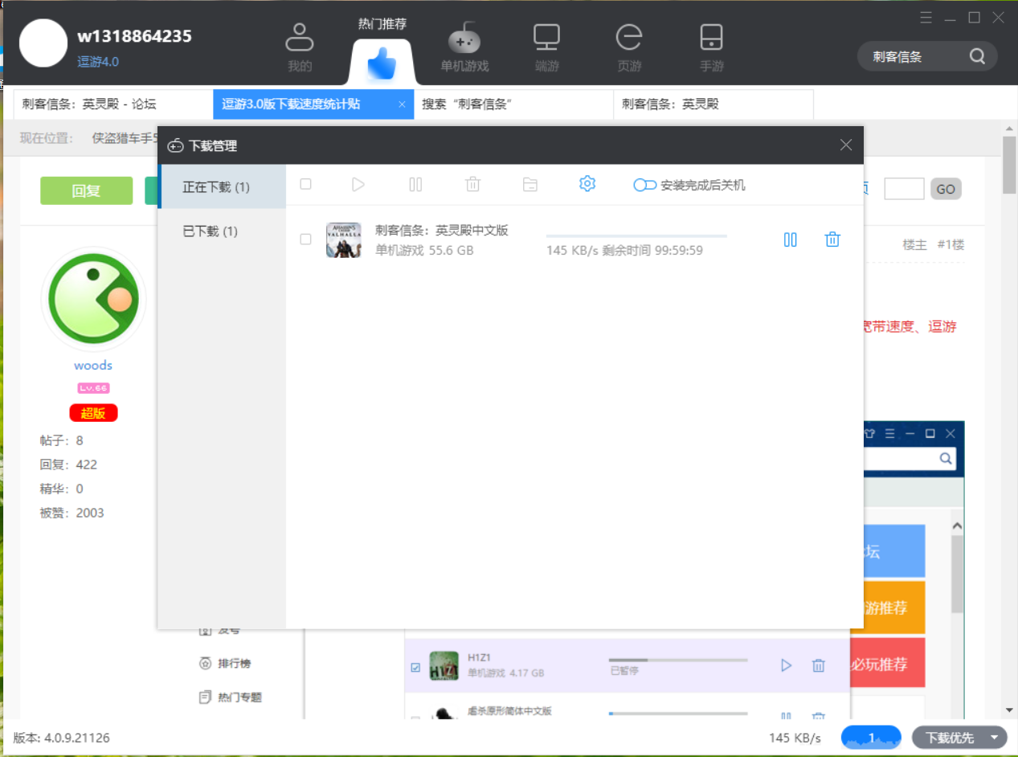Open 页游 browser game icon

click(x=629, y=38)
